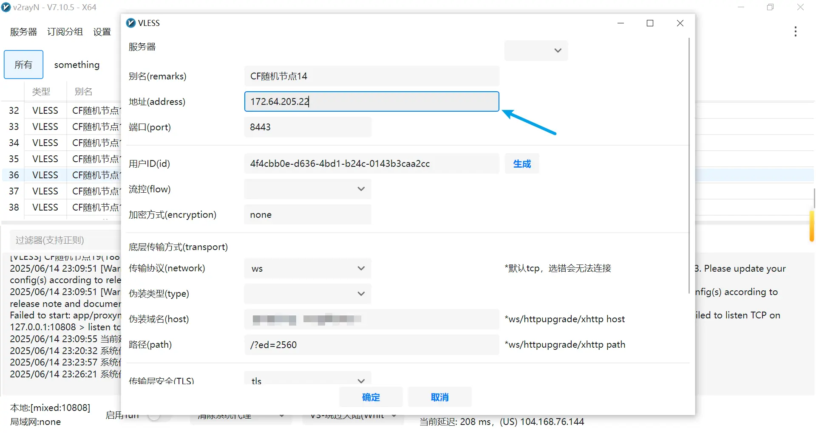
Task: Click the 端口(port) field showing 8443
Action: tap(308, 127)
